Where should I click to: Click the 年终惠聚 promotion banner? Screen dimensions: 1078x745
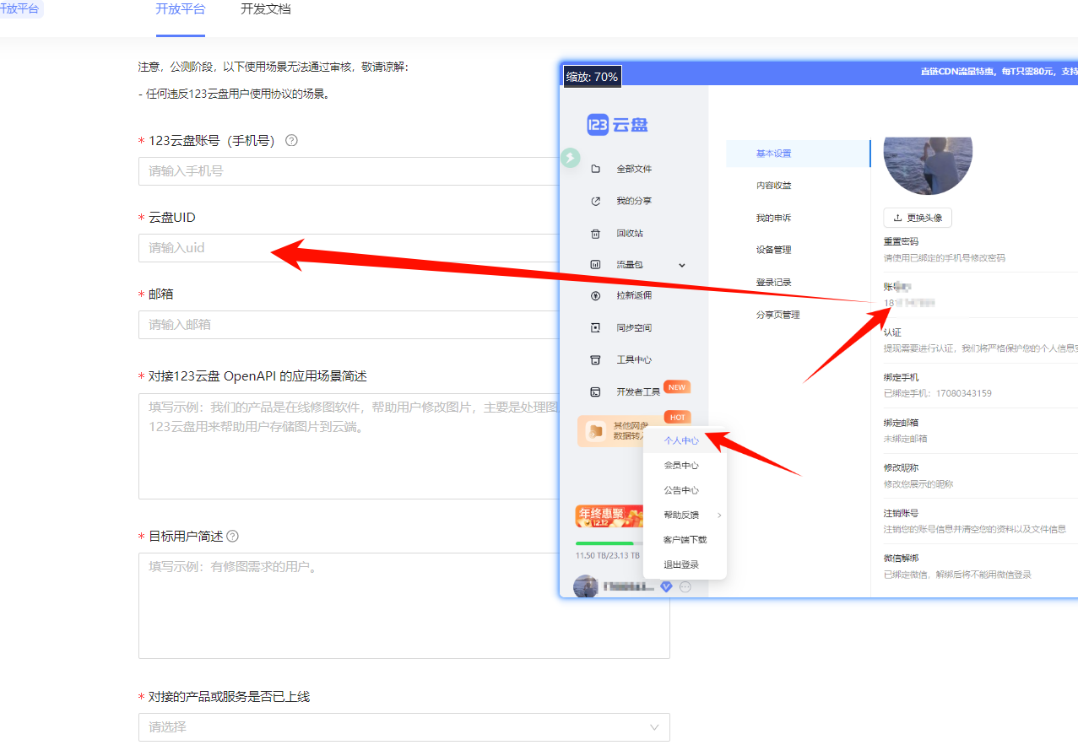point(609,516)
